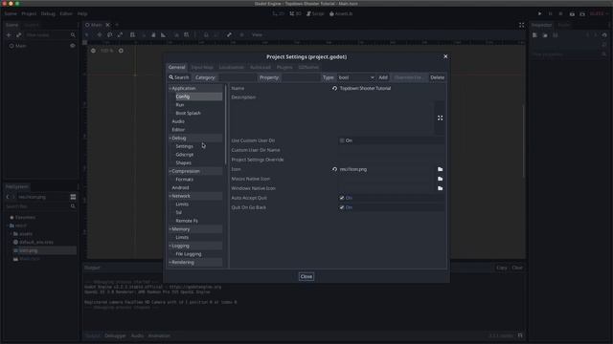Screen dimensions: 613x344
Task: Collapse the Compression category
Action: point(170,171)
